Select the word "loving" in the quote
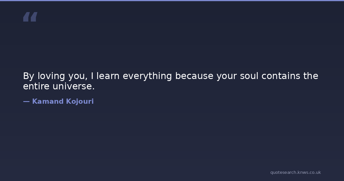The height and width of the screenshot is (181, 344). click(52, 76)
